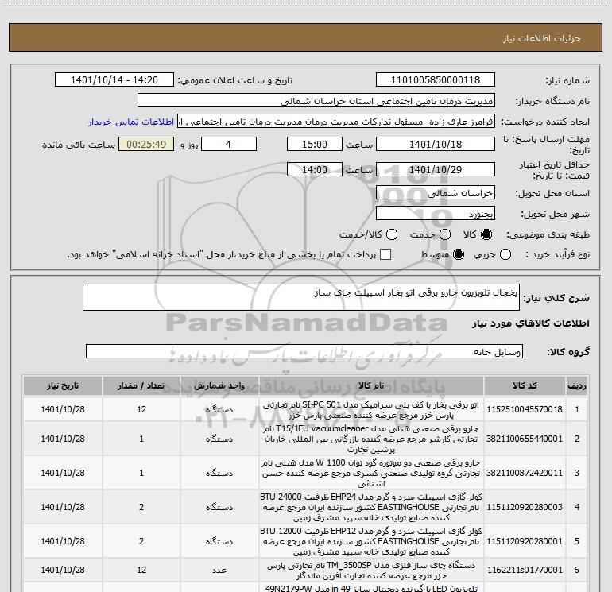Select the کالا/خدمت radio option
This screenshot has width=612, height=592.
pos(392,234)
